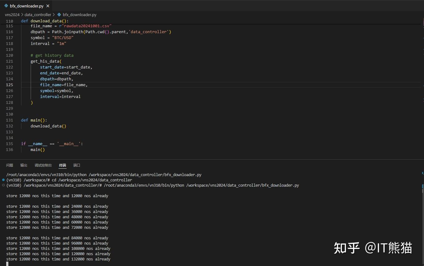Click the blue circle decoration beside the cd command
Image resolution: width=424 pixels, height=266 pixels.
pyautogui.click(x=3, y=180)
